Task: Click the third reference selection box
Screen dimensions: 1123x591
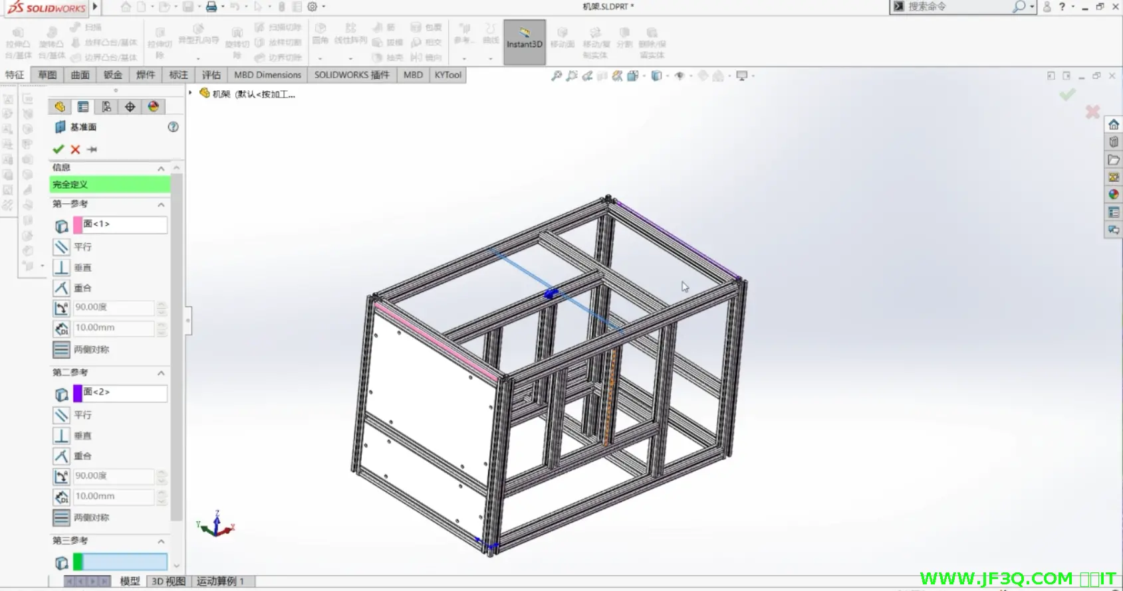Action: click(124, 562)
